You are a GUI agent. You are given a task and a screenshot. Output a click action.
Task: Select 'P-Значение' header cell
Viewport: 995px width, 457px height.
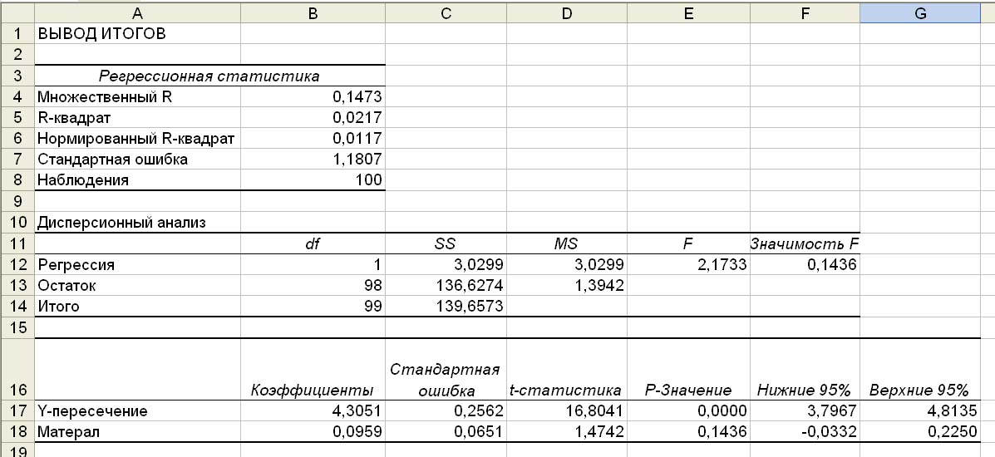pos(688,369)
